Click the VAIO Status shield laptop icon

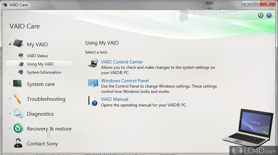(x=21, y=56)
